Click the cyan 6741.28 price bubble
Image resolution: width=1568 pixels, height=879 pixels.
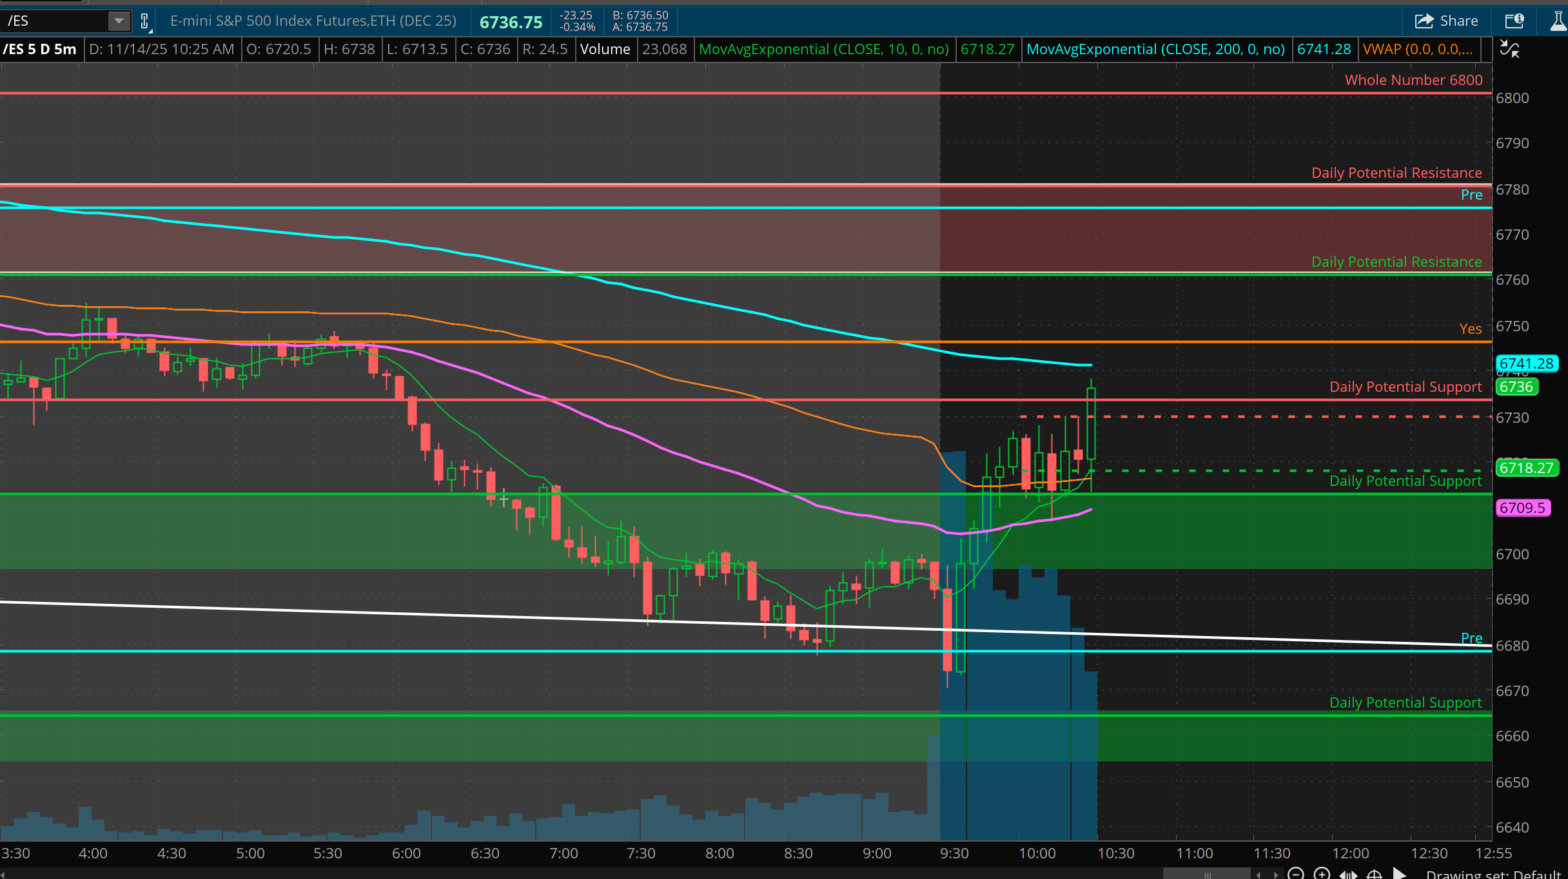click(1525, 363)
